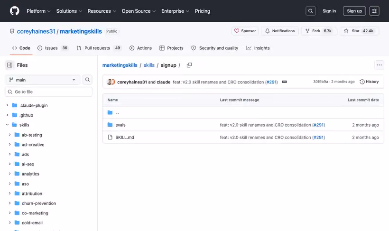Screen dimensions: 389x231
Task: Expand the ai-seo folder chevron
Action: (9, 164)
